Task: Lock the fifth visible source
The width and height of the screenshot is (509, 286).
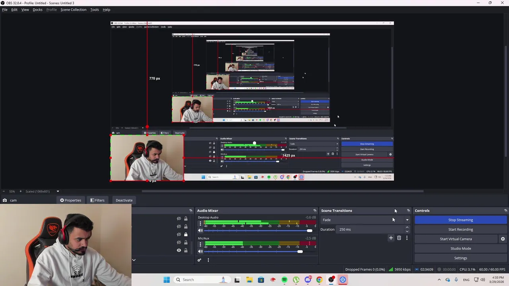Action: tap(186, 250)
